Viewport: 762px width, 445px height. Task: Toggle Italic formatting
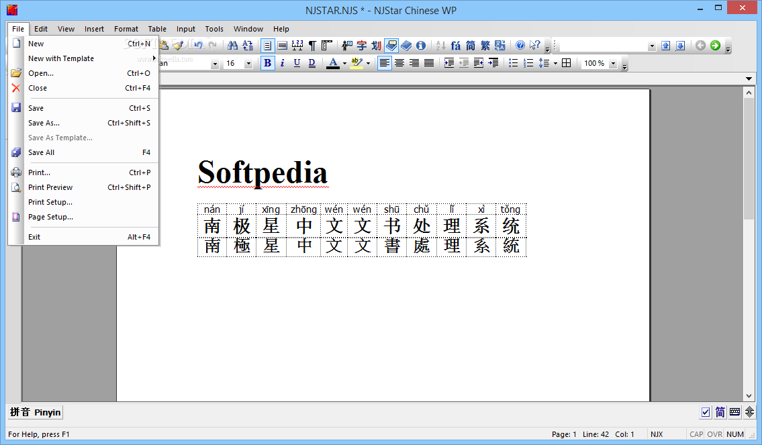[283, 63]
